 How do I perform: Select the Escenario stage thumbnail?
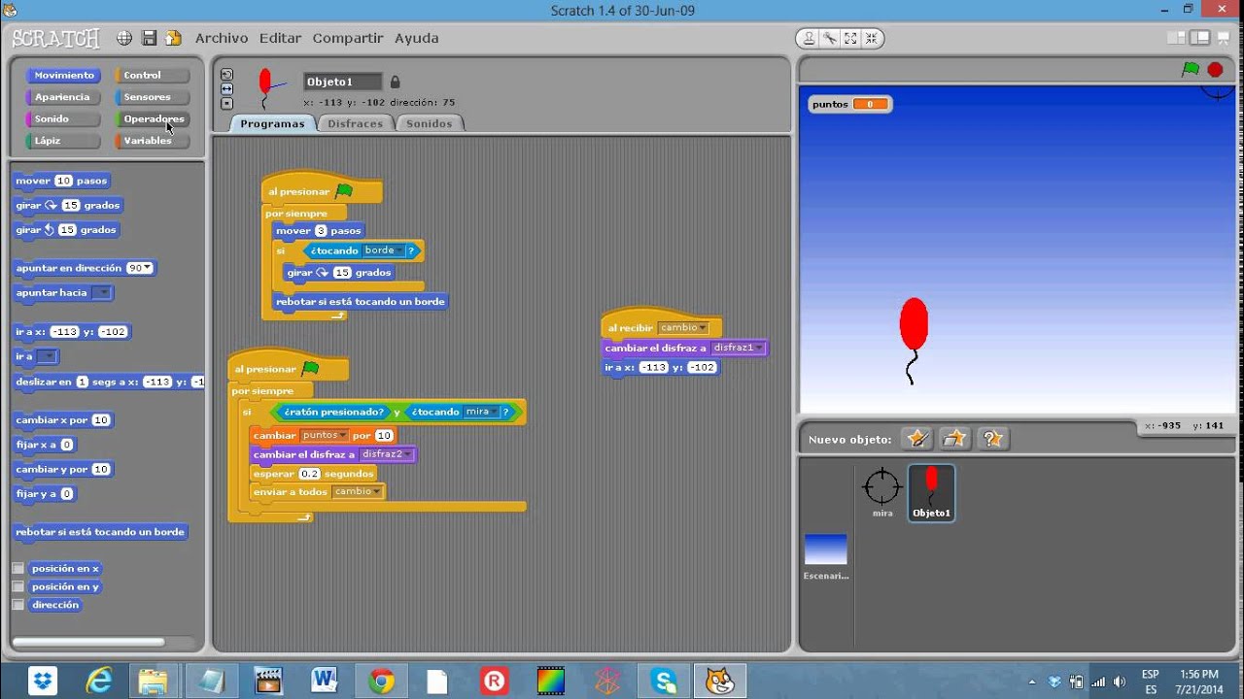pos(826,556)
